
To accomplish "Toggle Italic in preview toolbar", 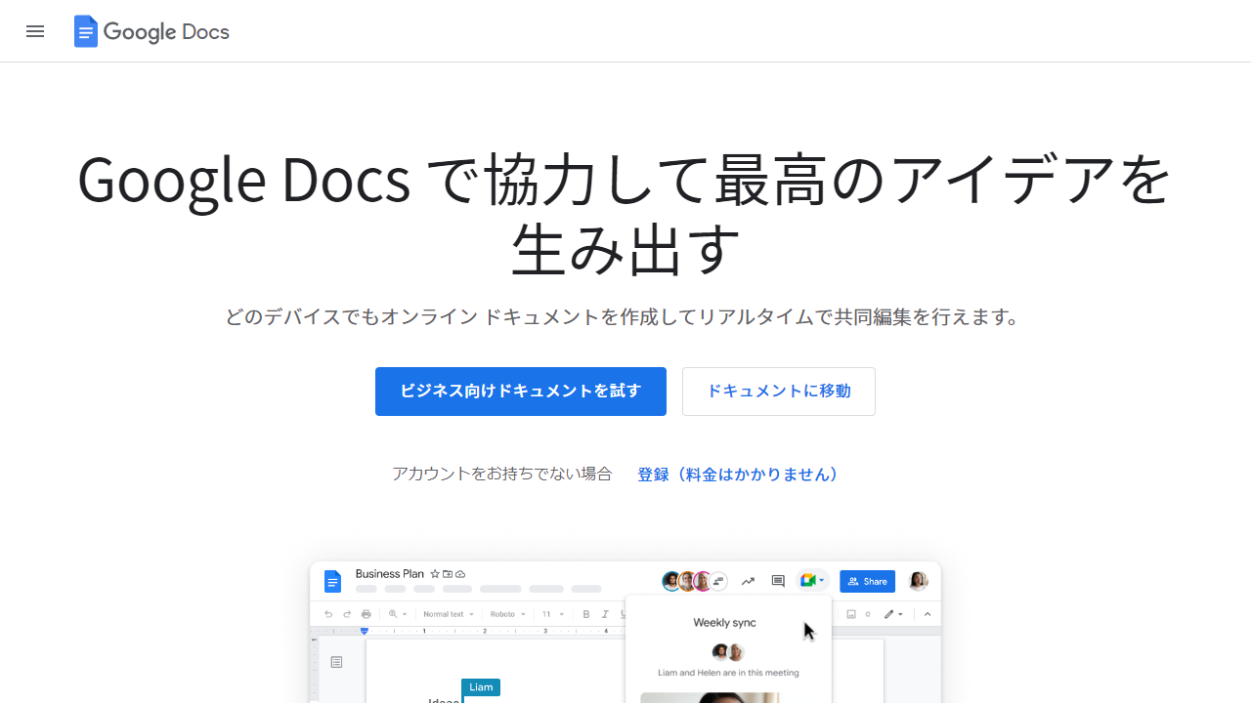I will pos(605,614).
